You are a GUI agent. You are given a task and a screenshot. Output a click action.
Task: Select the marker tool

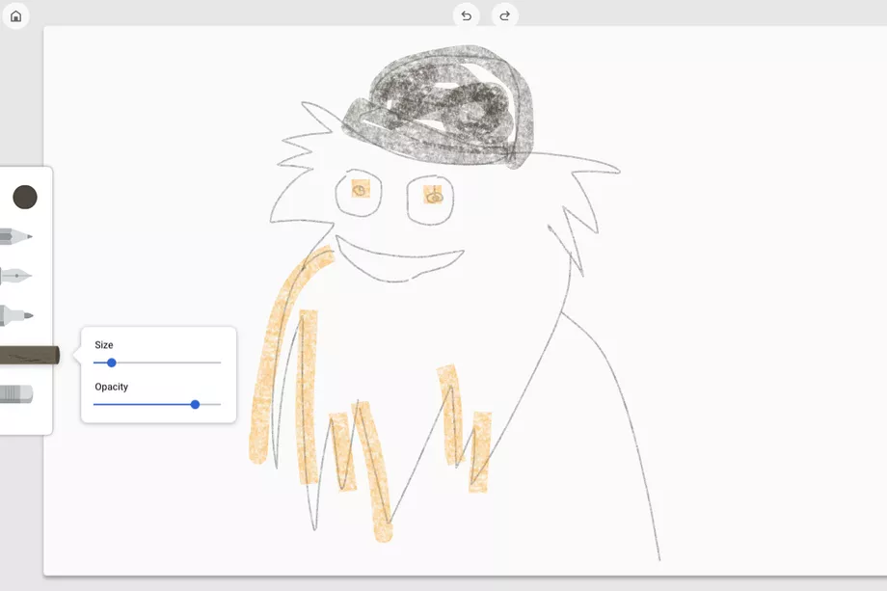click(16, 315)
